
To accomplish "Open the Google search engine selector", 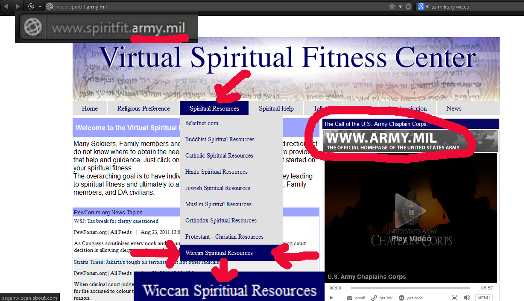I will [x=423, y=6].
